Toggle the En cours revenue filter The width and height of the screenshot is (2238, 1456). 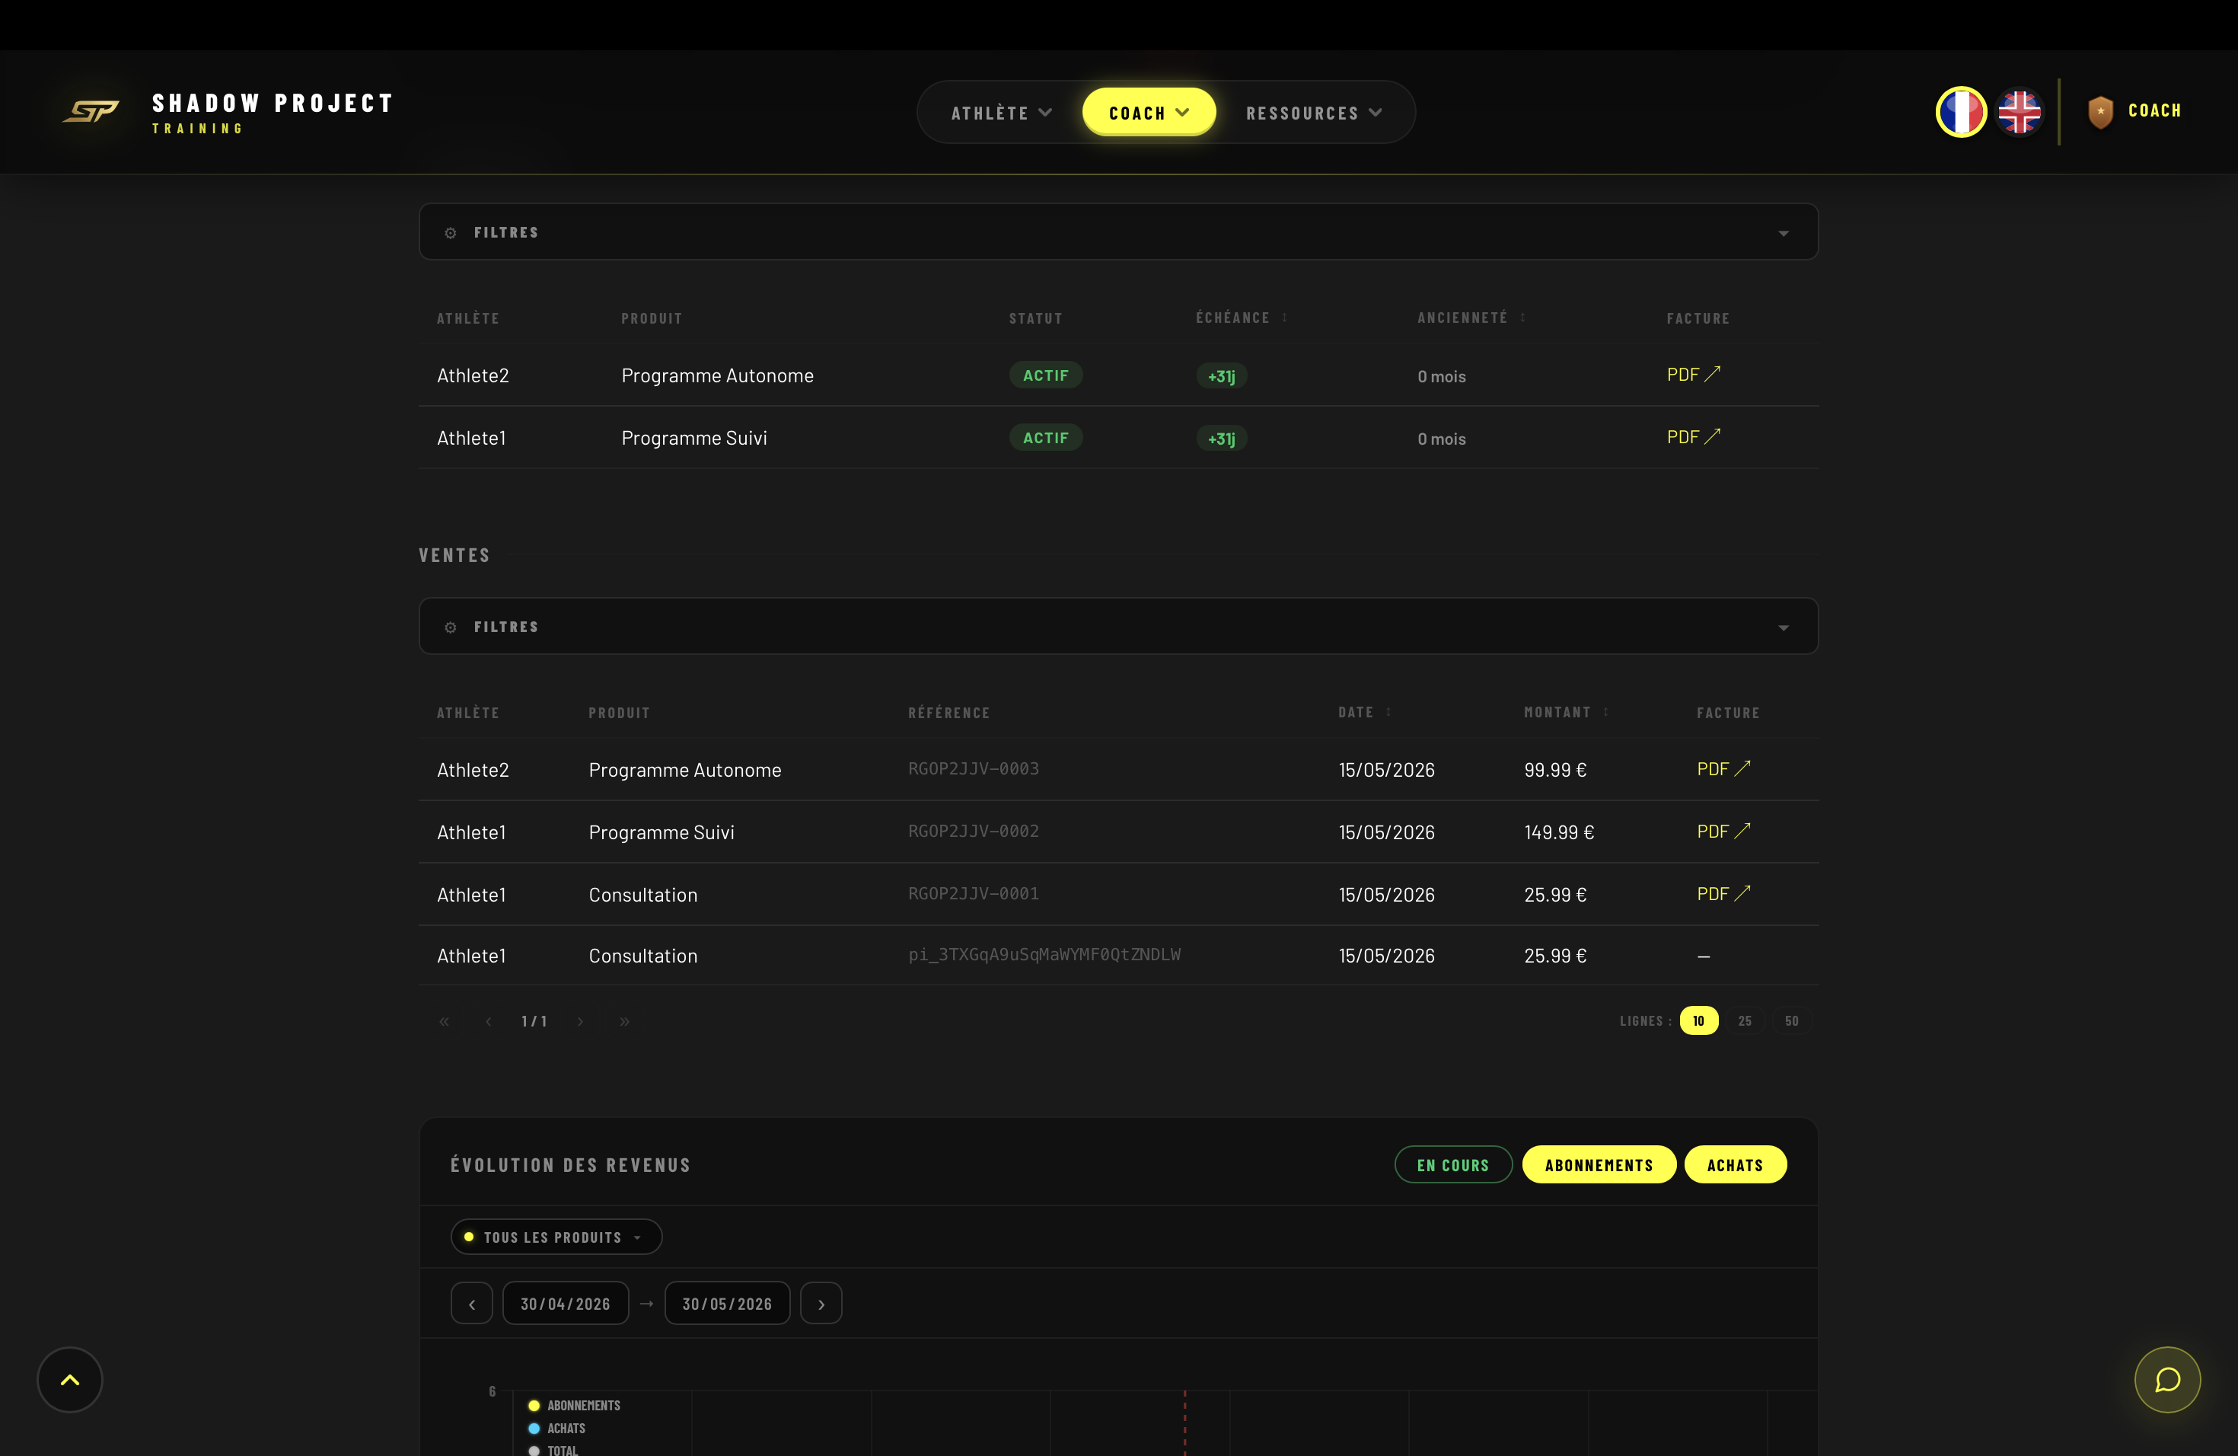coord(1453,1164)
